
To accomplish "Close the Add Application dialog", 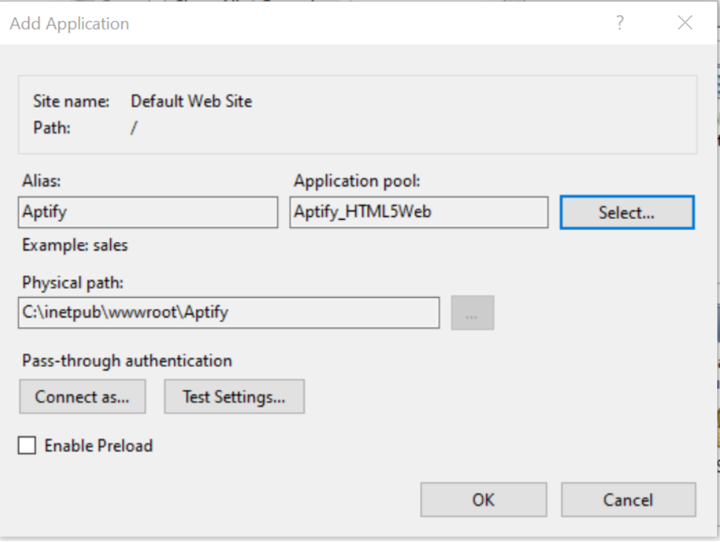I will (685, 22).
